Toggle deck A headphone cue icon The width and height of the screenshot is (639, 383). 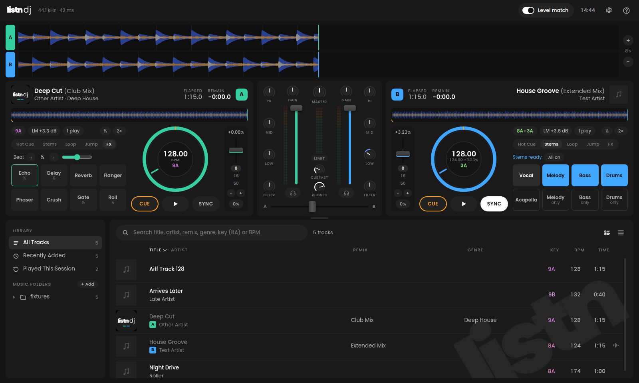[x=293, y=193]
